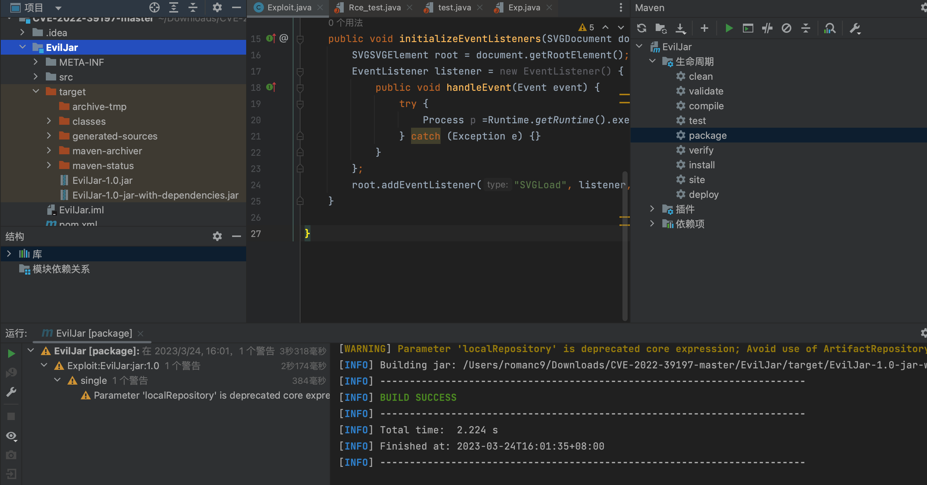Generate sources and update folders in Maven

point(661,28)
